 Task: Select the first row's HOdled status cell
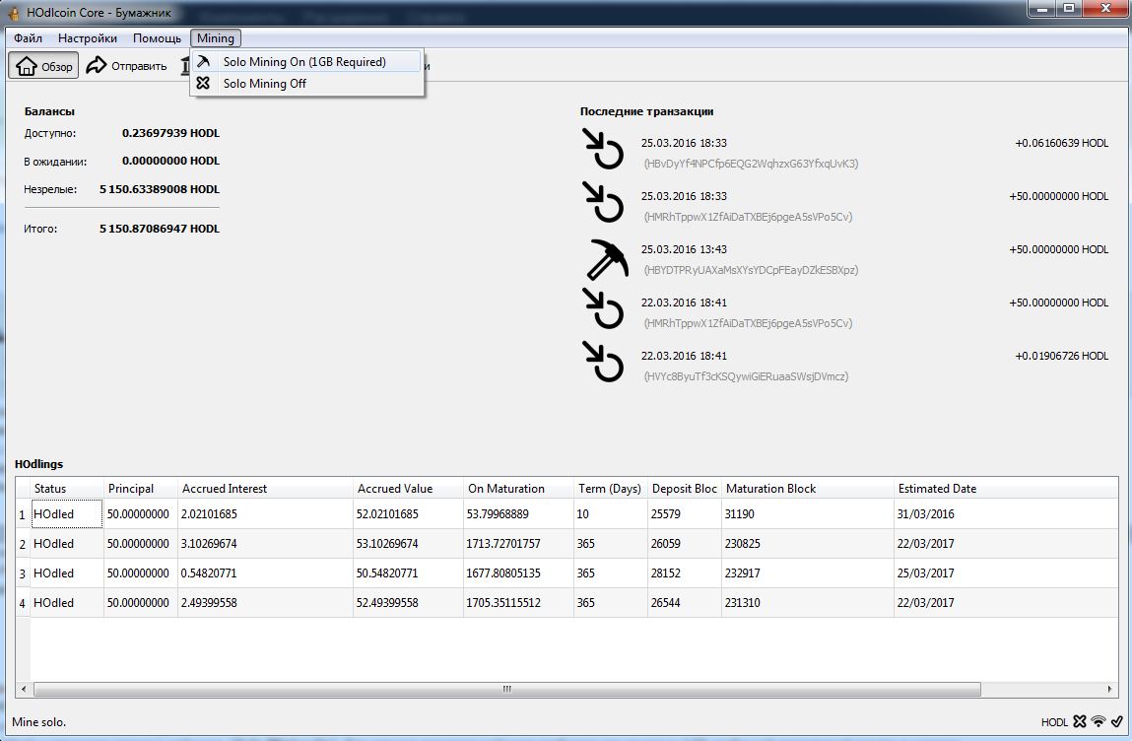pyautogui.click(x=66, y=514)
